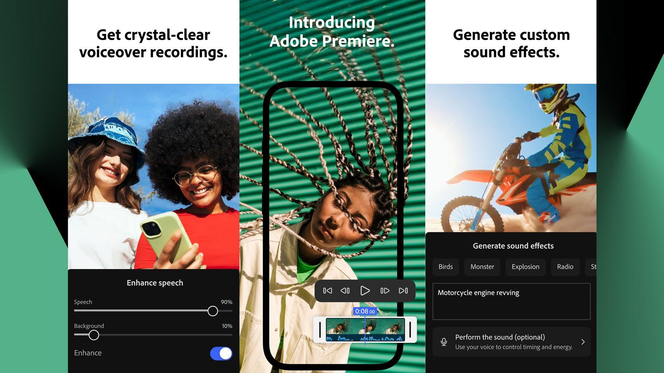Step forward one frame icon
The image size is (664, 373).
(x=385, y=291)
